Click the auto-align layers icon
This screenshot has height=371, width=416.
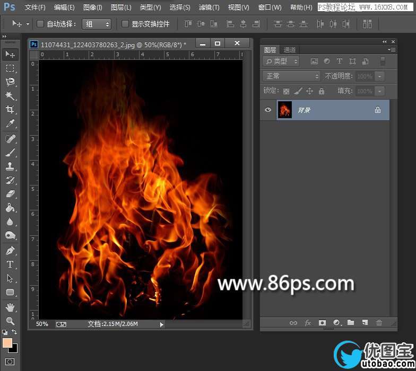pyautogui.click(x=367, y=24)
